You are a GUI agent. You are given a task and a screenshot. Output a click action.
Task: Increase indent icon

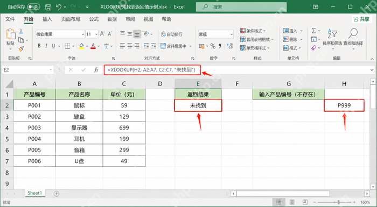click(x=153, y=46)
